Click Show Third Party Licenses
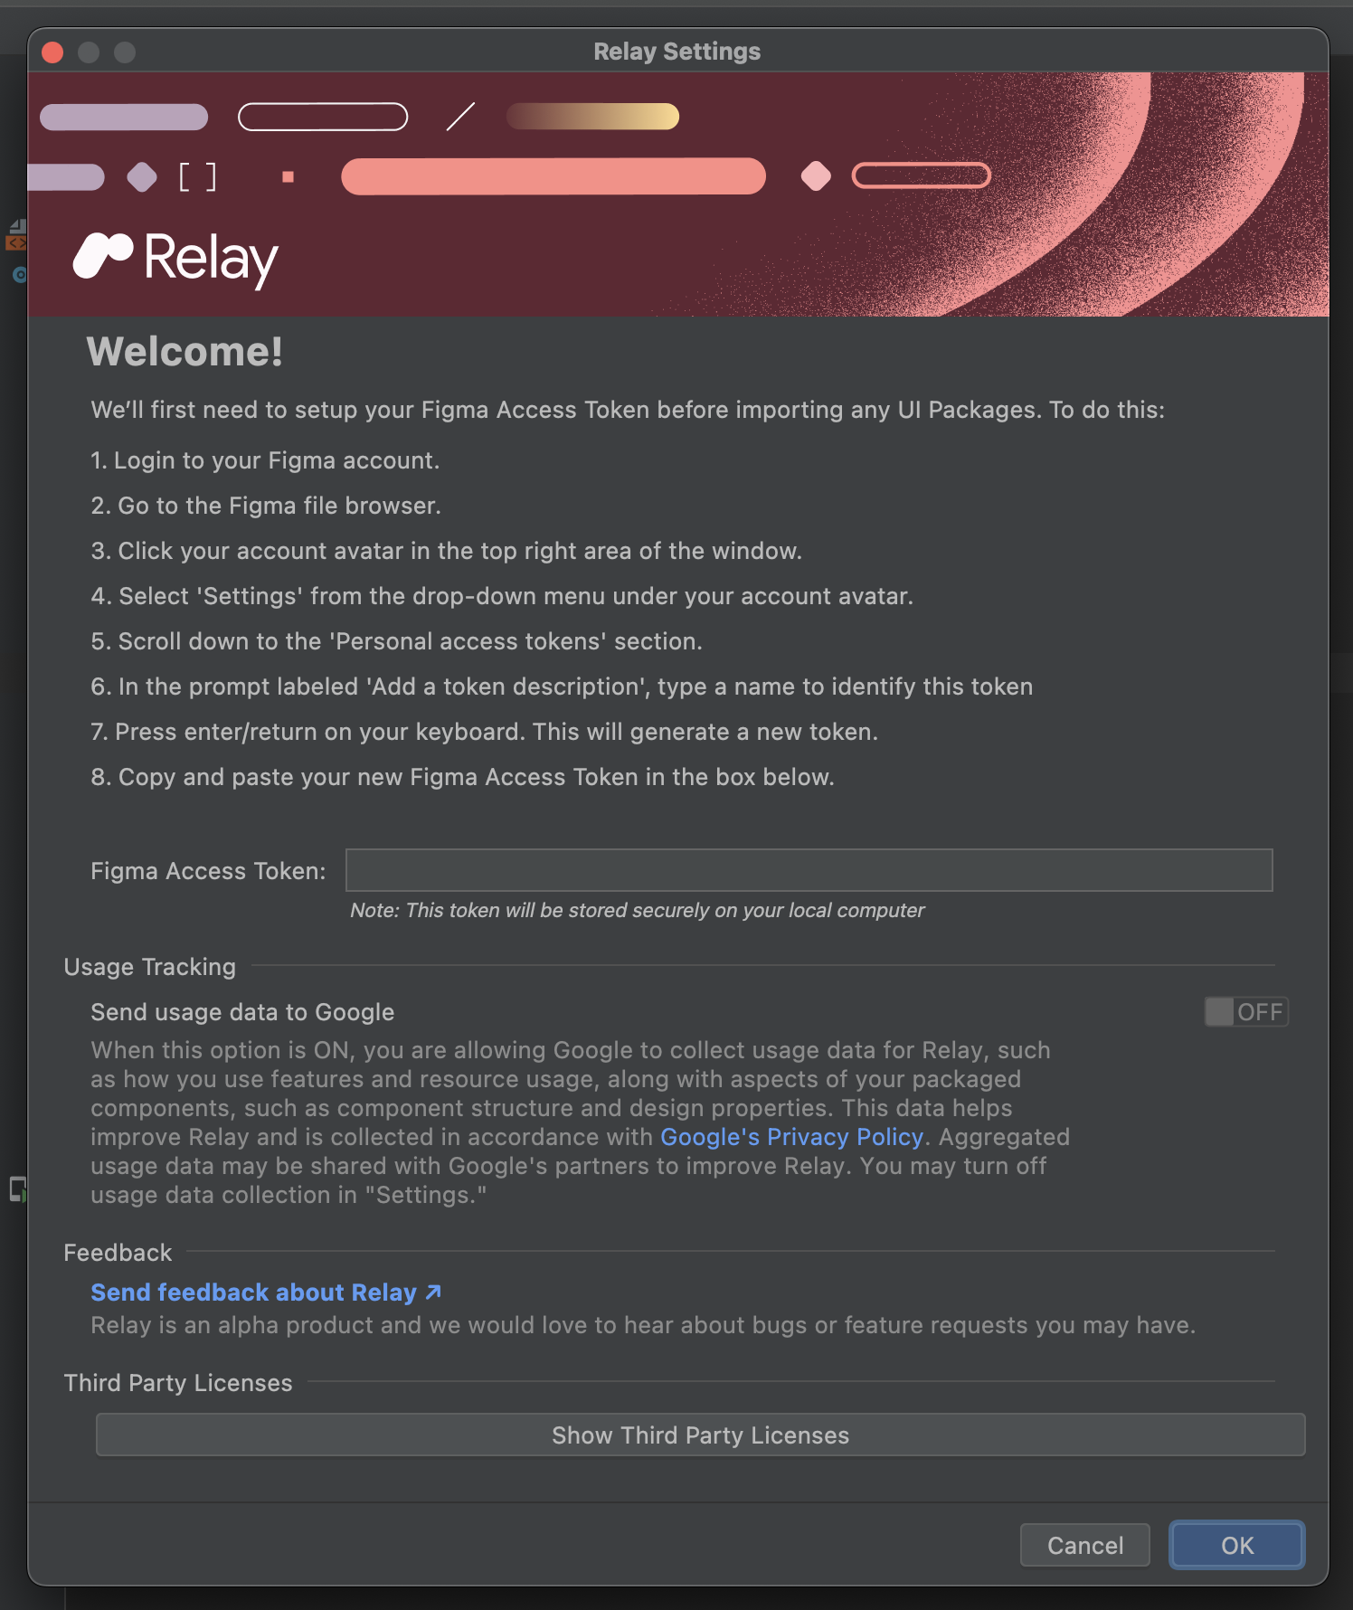 tap(700, 1435)
